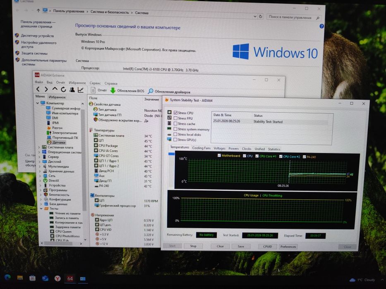This screenshot has width=386, height=289.
Task: Enable Stress cache checkbox
Action: pos(175,123)
